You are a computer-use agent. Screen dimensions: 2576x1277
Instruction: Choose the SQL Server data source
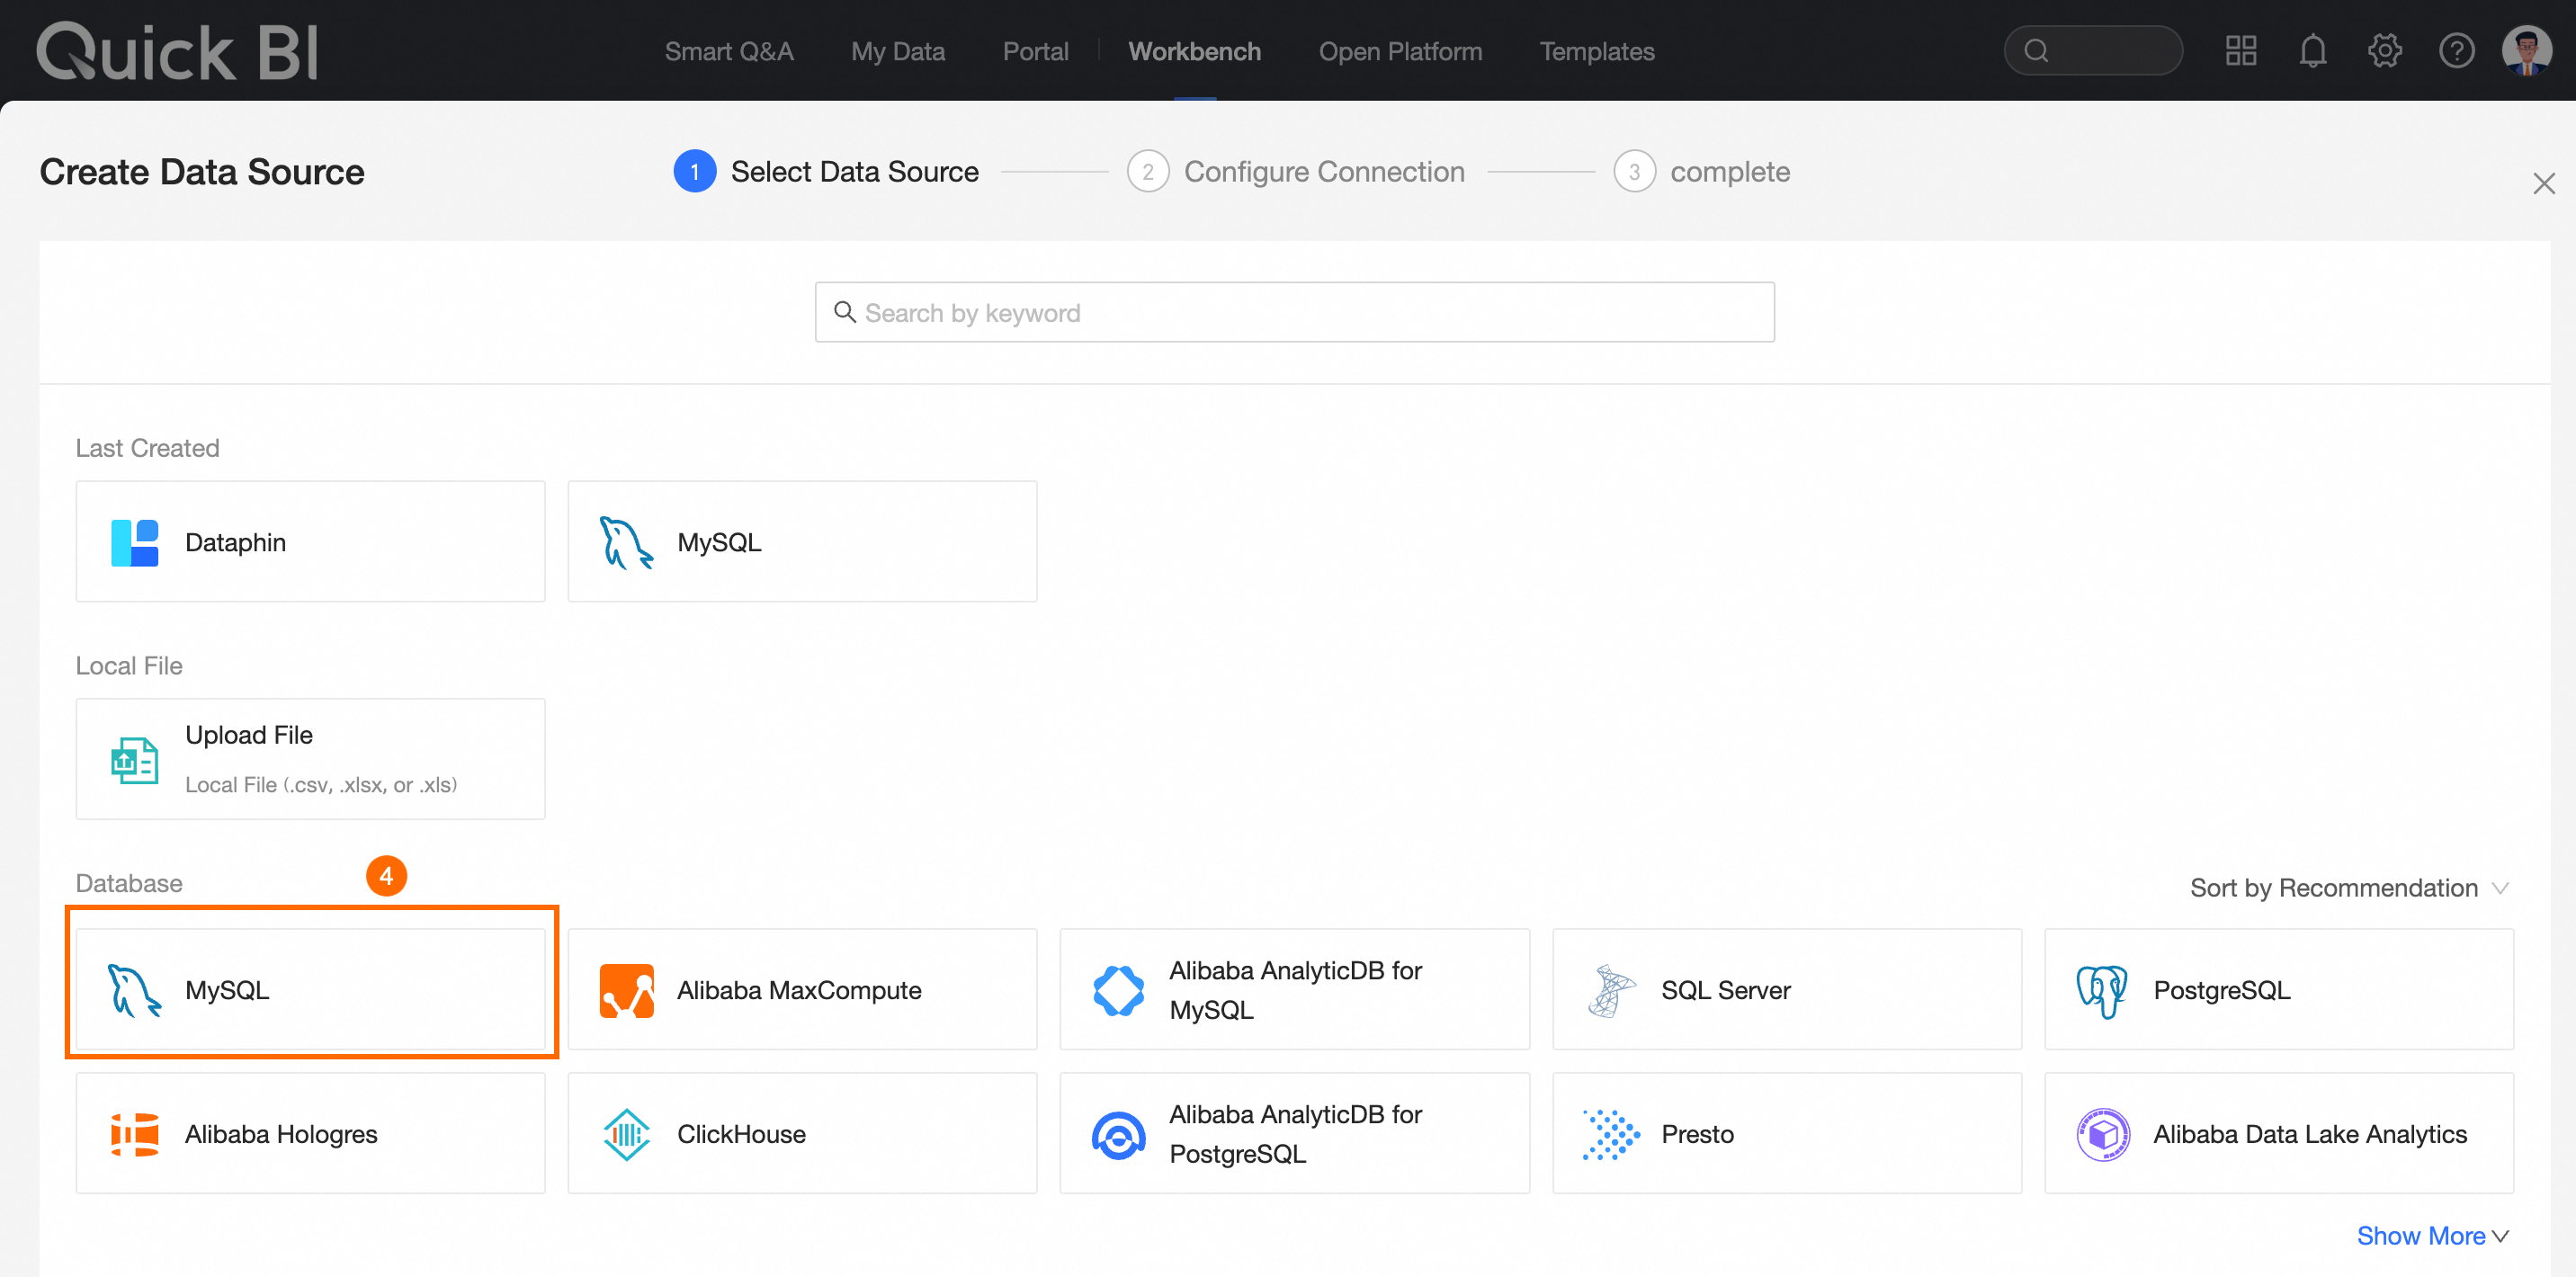point(1786,989)
